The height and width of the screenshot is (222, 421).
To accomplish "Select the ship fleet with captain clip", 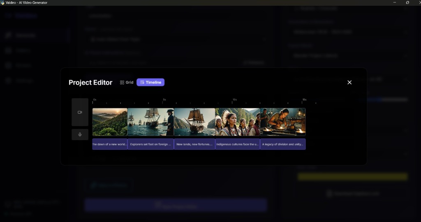I will coord(150,122).
